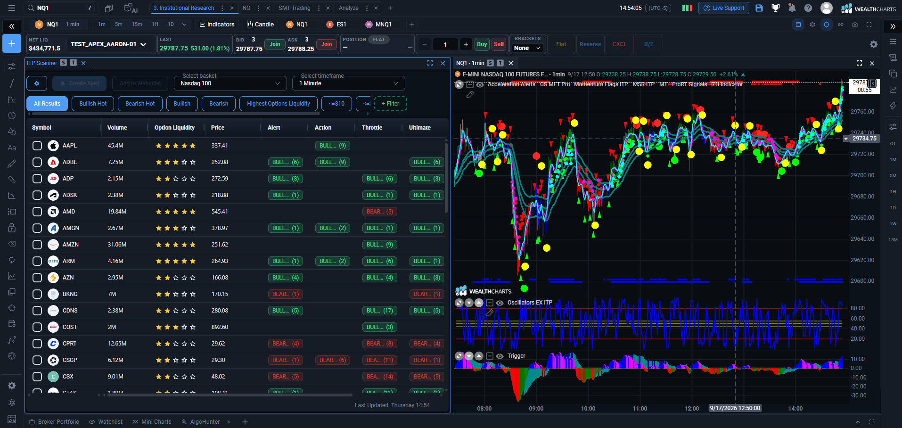Viewport: 902px width, 428px height.
Task: Open the AlgoHunter bottom tab
Action: point(201,422)
